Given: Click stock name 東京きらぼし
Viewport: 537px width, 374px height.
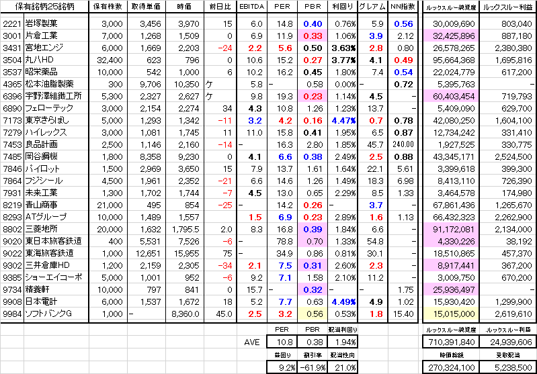Looking at the screenshot, I should (47, 120).
